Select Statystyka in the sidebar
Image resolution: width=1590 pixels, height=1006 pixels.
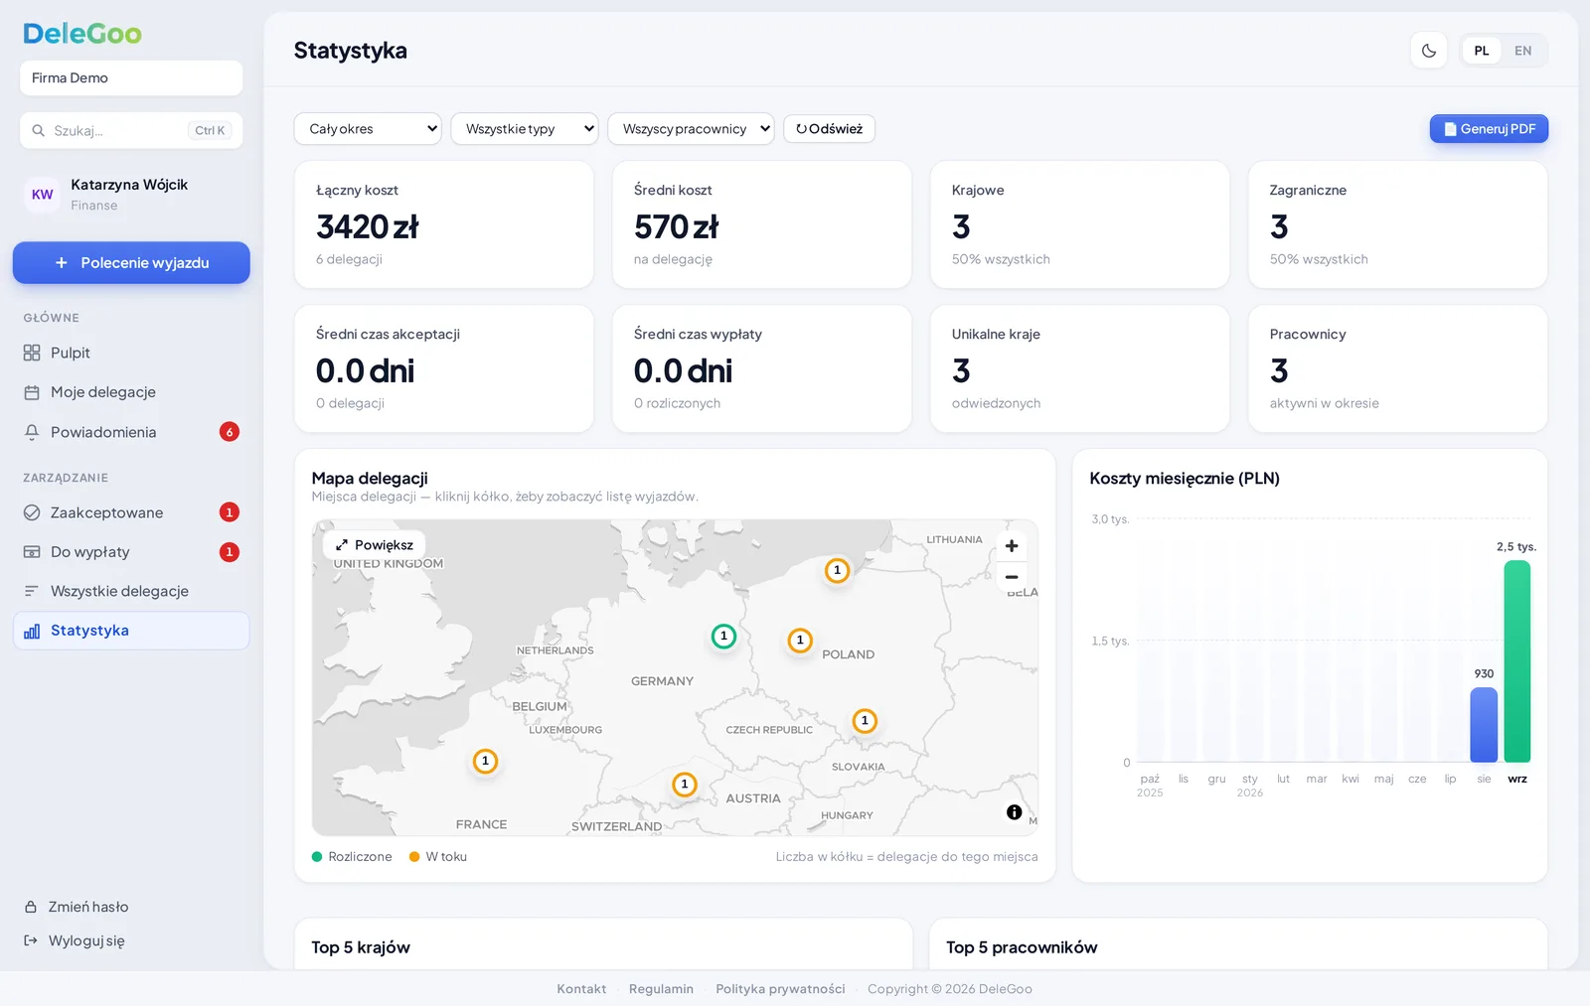(131, 631)
